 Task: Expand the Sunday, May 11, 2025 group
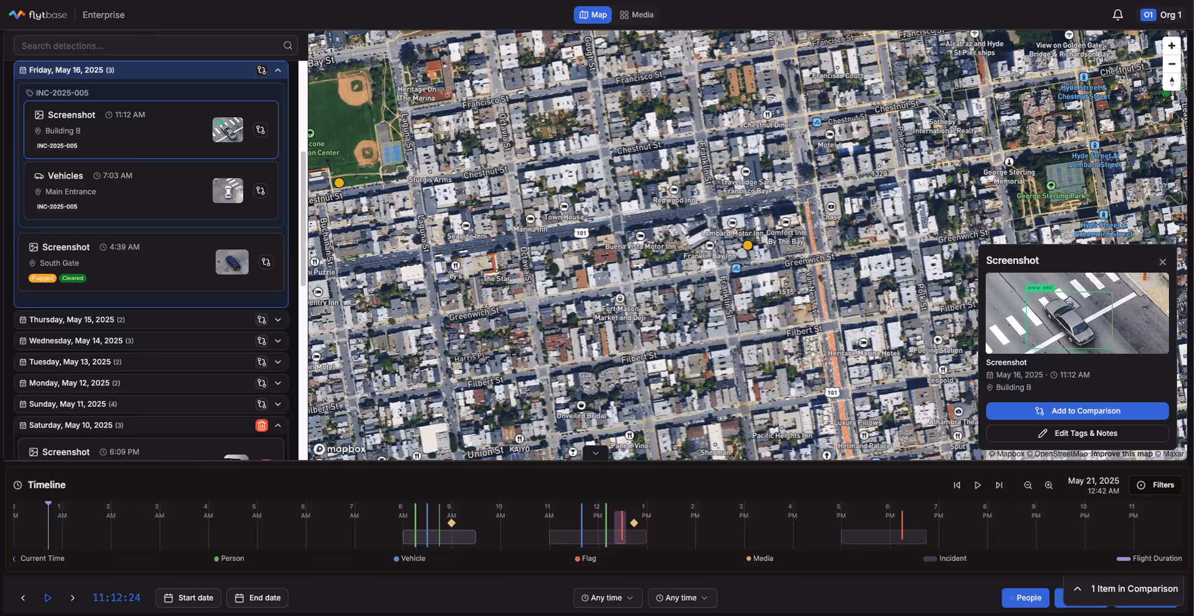tap(278, 404)
